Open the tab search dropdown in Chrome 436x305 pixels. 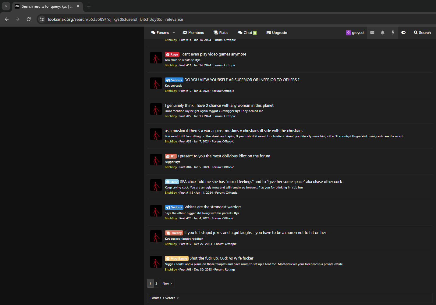[x=6, y=6]
